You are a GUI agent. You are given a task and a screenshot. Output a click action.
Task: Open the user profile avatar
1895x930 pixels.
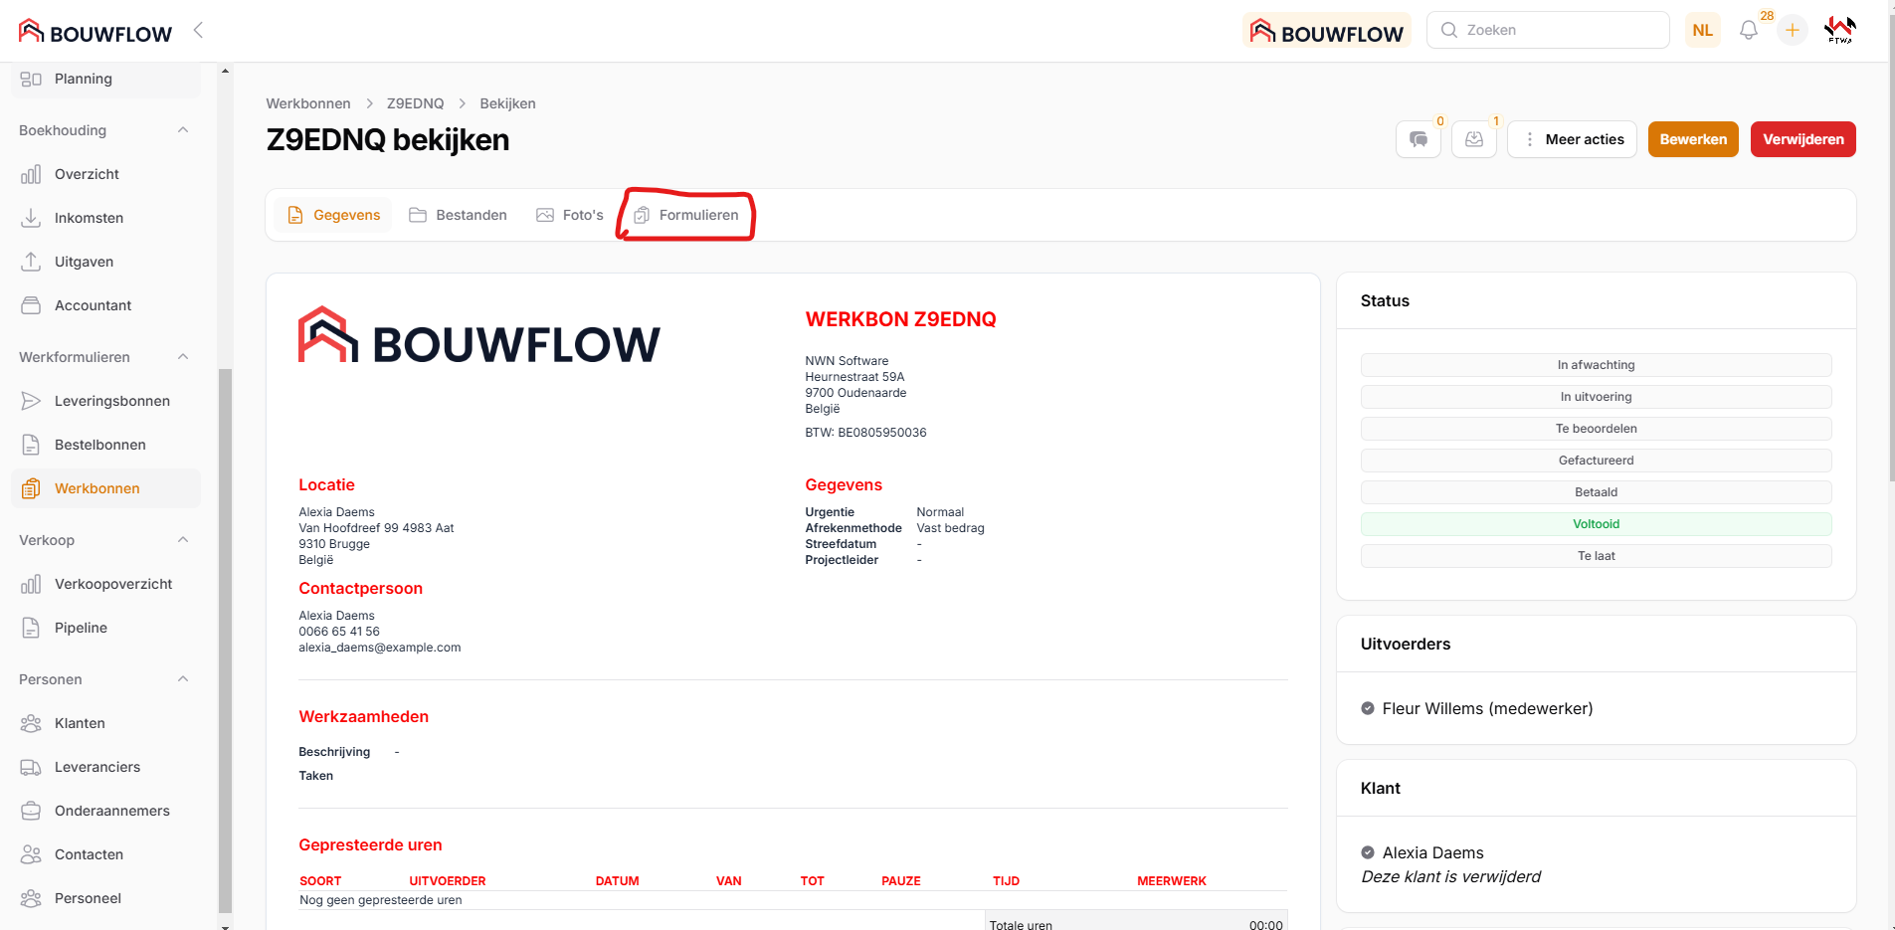point(1839,31)
